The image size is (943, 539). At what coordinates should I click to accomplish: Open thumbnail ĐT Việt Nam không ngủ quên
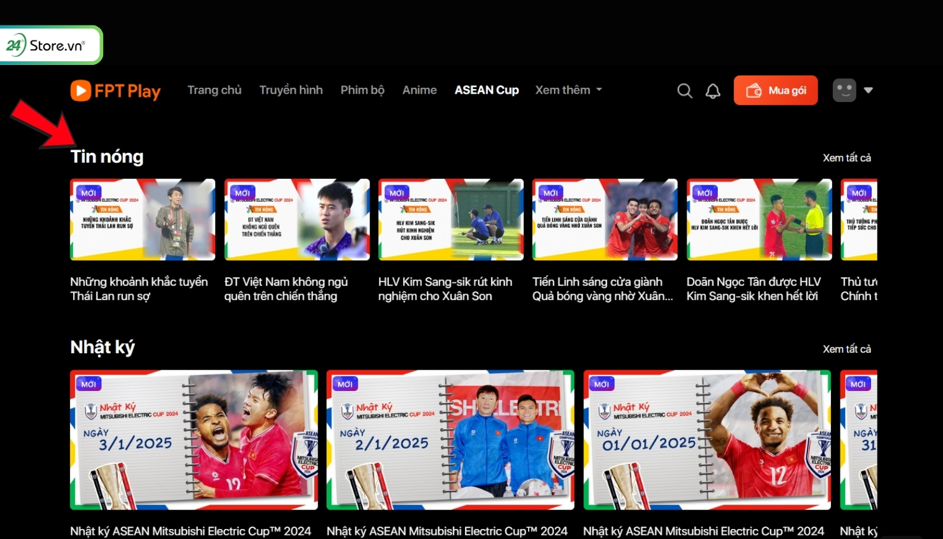pyautogui.click(x=297, y=219)
